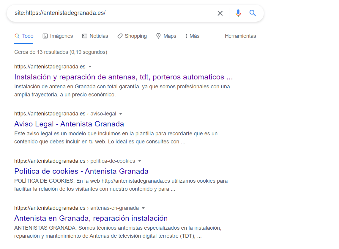Open Herramientas search tools
The image size is (339, 249).
[x=240, y=36]
